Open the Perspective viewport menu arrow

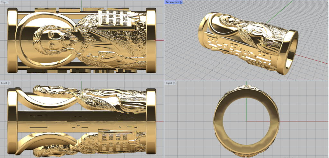182,2
